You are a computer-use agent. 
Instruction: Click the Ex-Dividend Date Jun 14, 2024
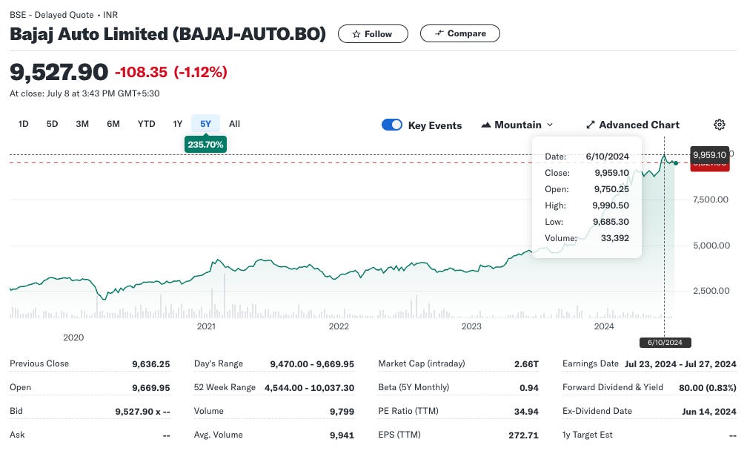coord(709,412)
